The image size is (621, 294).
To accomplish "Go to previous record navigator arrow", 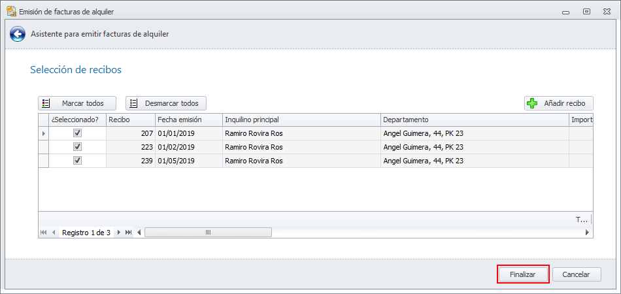I will (x=54, y=233).
